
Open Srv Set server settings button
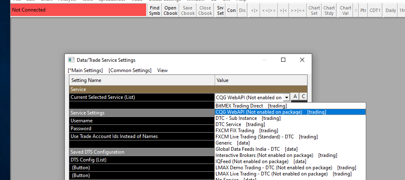(220, 11)
